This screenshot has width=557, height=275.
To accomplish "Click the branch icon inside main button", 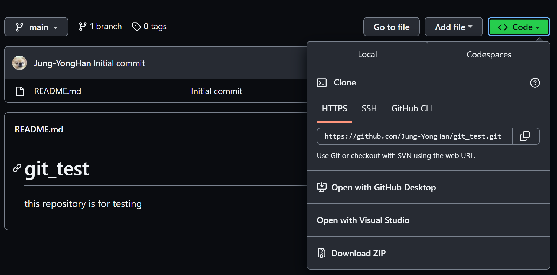I will tap(19, 27).
